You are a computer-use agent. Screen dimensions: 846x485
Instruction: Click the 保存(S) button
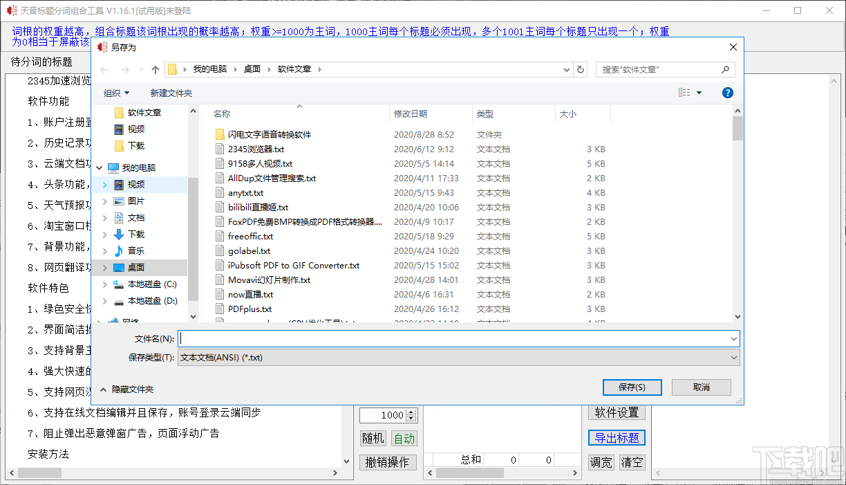pos(632,387)
